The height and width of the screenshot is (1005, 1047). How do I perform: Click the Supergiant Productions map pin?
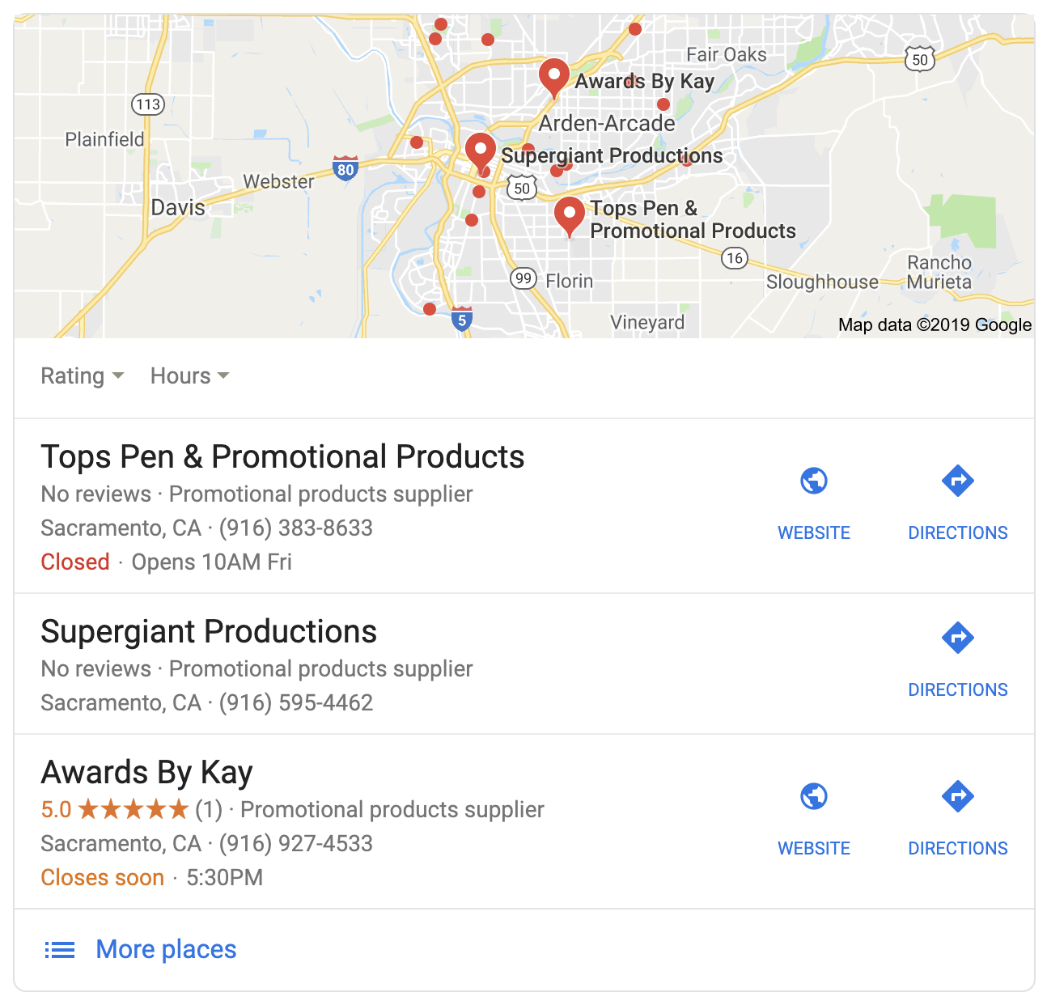[x=481, y=151]
